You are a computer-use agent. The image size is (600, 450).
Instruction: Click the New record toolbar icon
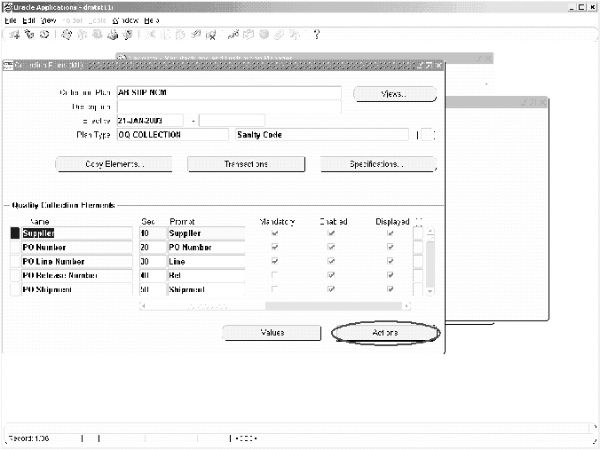14,35
